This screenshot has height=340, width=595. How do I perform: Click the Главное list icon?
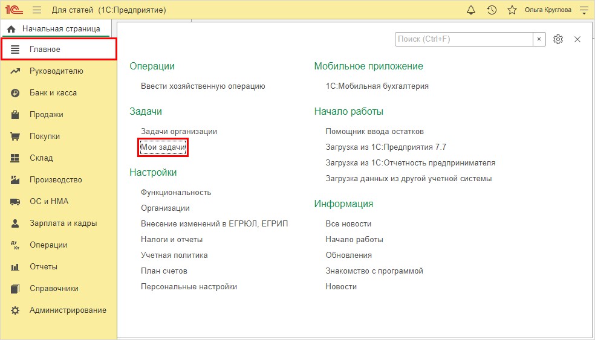[15, 50]
